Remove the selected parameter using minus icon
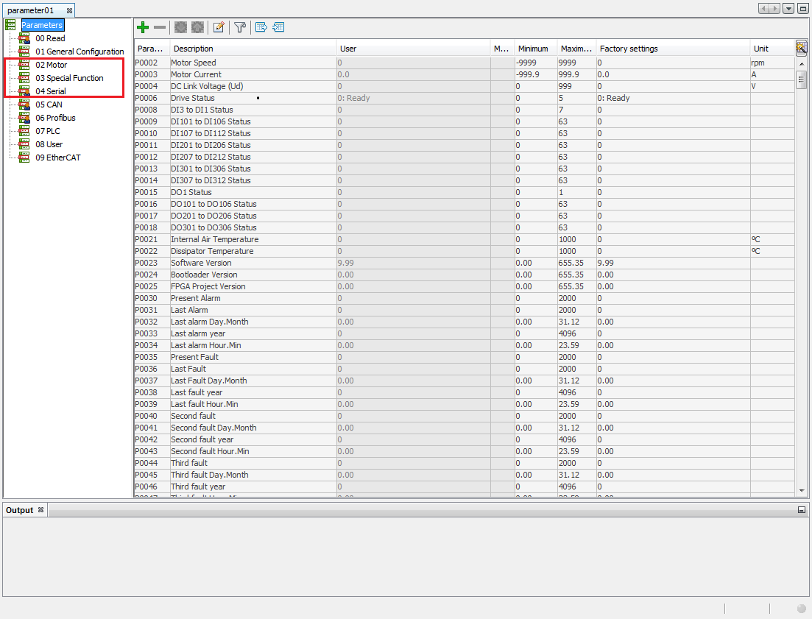 click(x=159, y=27)
